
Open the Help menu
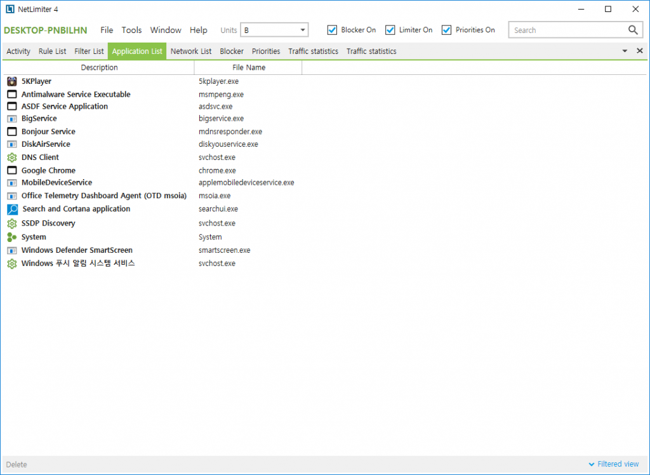tap(199, 30)
